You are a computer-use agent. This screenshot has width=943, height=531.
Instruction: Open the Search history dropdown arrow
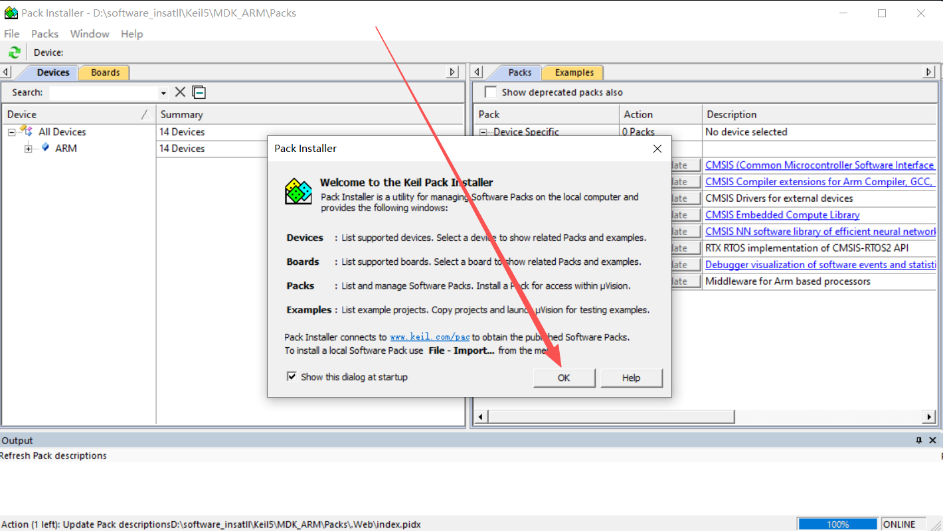click(163, 93)
